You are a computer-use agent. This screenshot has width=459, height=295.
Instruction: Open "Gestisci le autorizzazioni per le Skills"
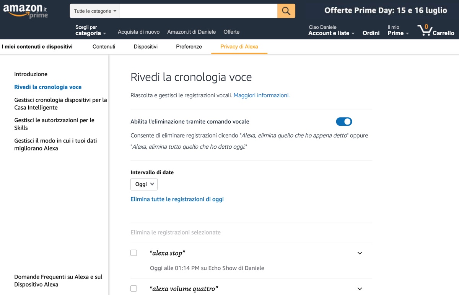(x=54, y=124)
